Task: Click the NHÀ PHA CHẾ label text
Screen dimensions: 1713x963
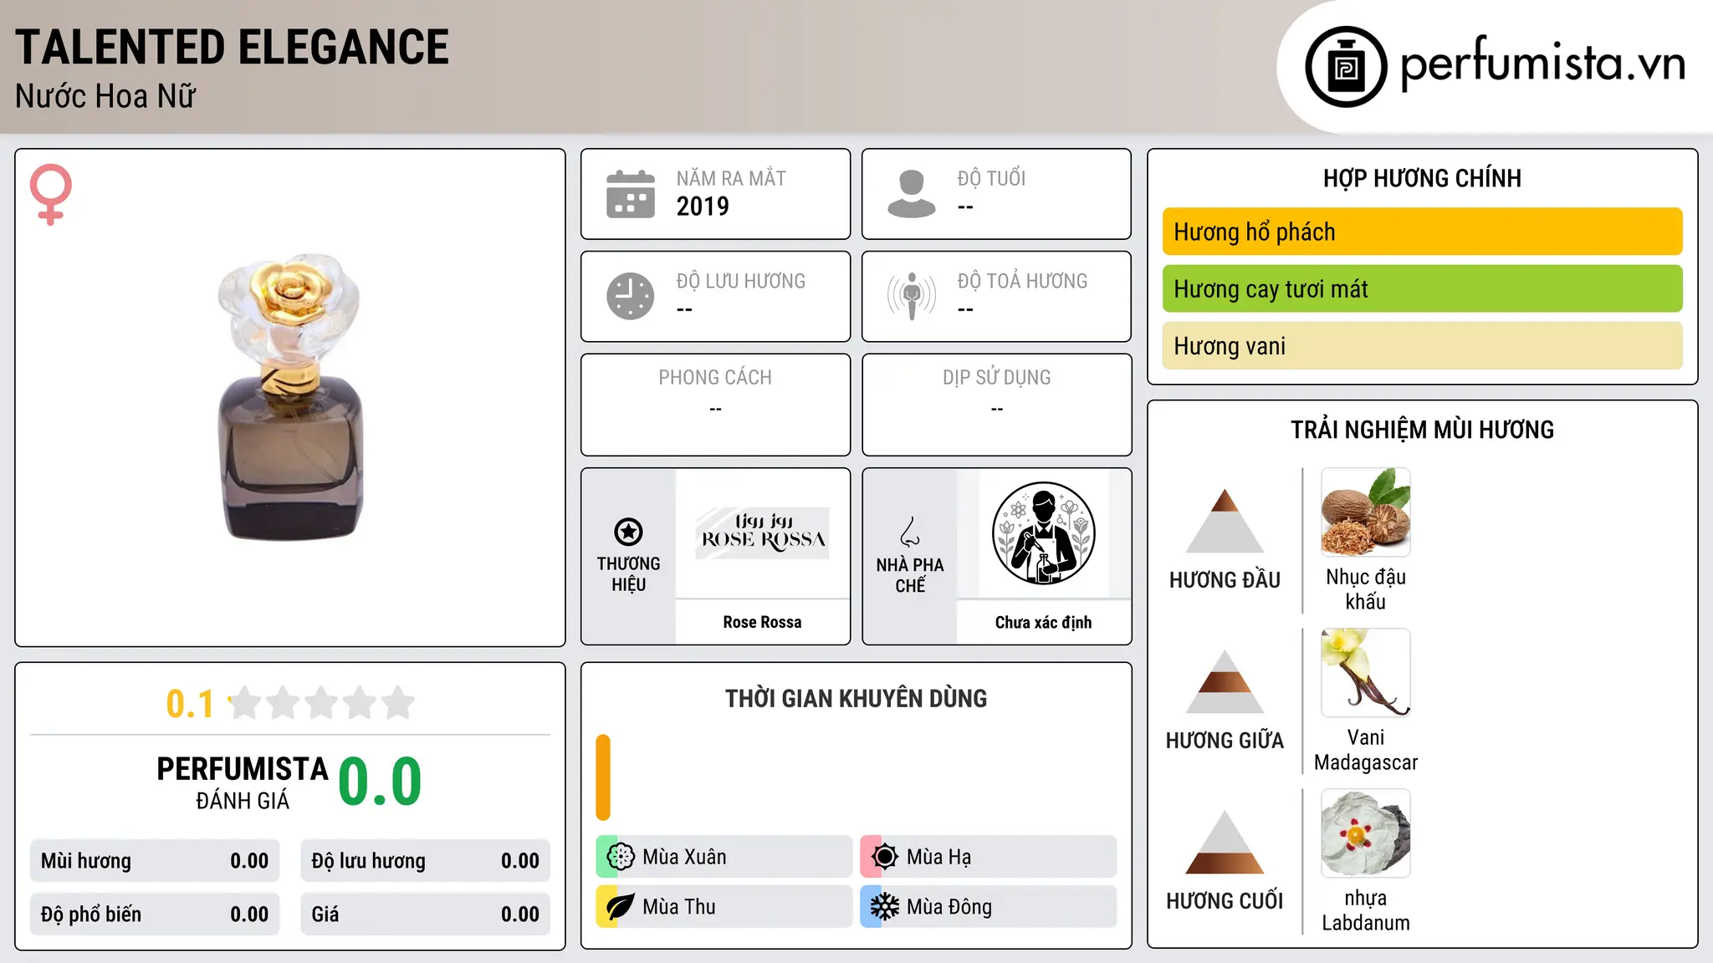Action: pyautogui.click(x=910, y=575)
